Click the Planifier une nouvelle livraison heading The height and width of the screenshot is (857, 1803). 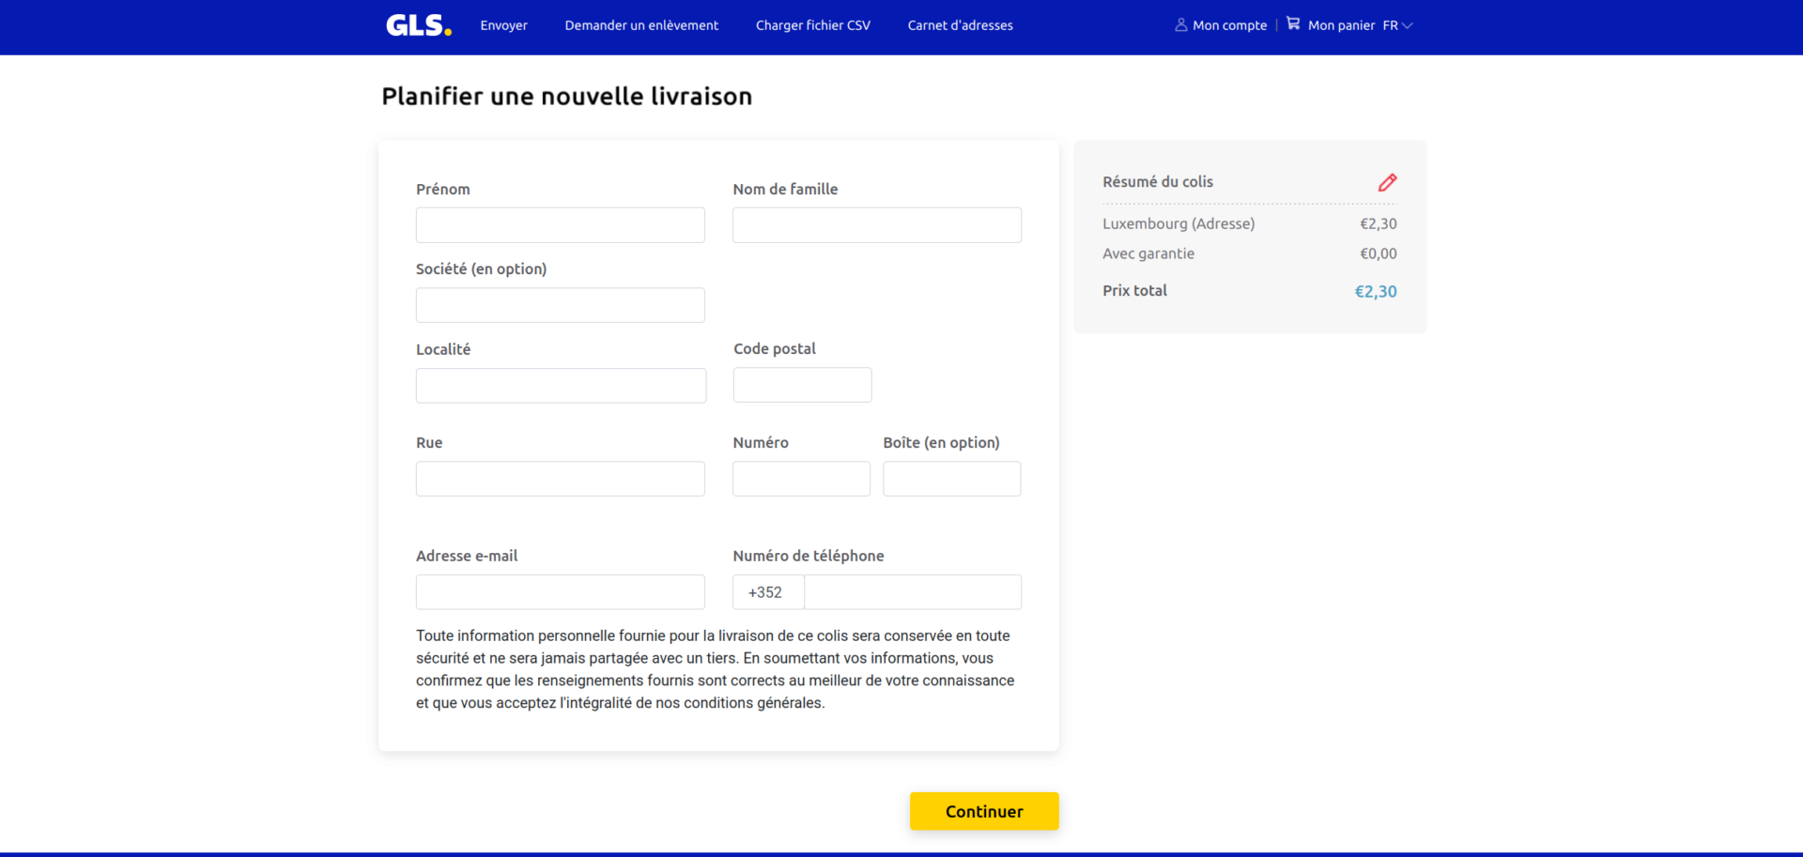(x=567, y=97)
